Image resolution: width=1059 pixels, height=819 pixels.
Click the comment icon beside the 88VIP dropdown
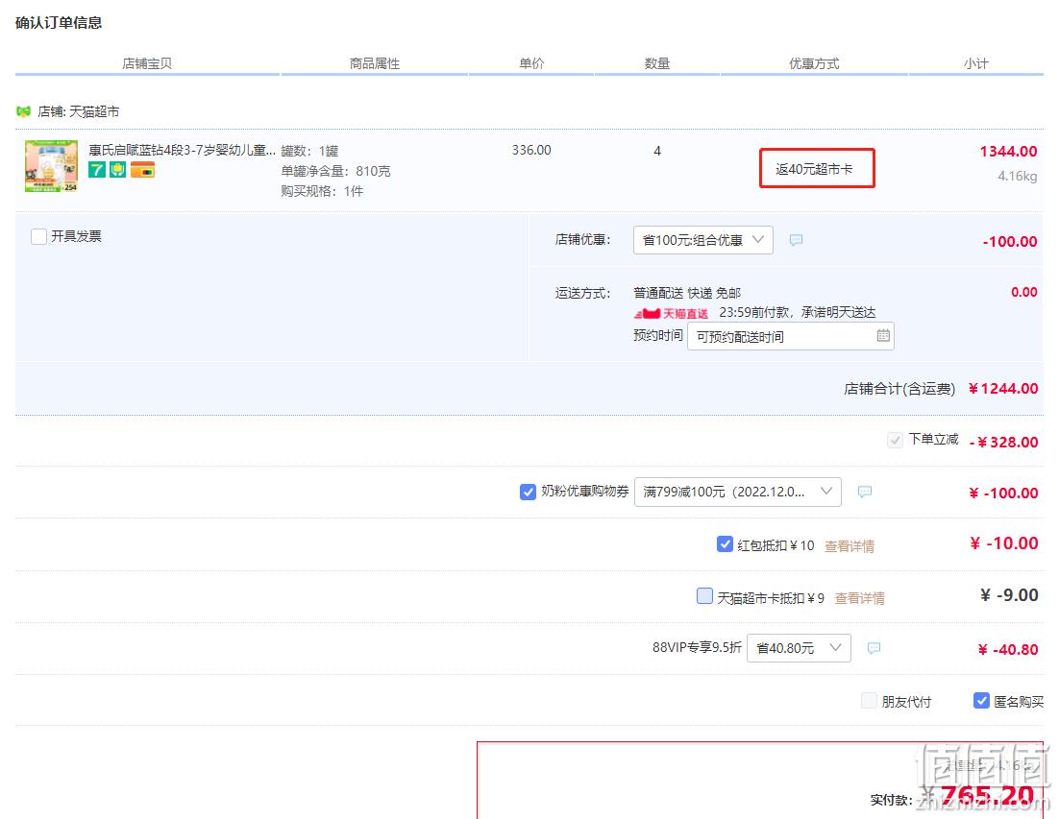pyautogui.click(x=874, y=648)
